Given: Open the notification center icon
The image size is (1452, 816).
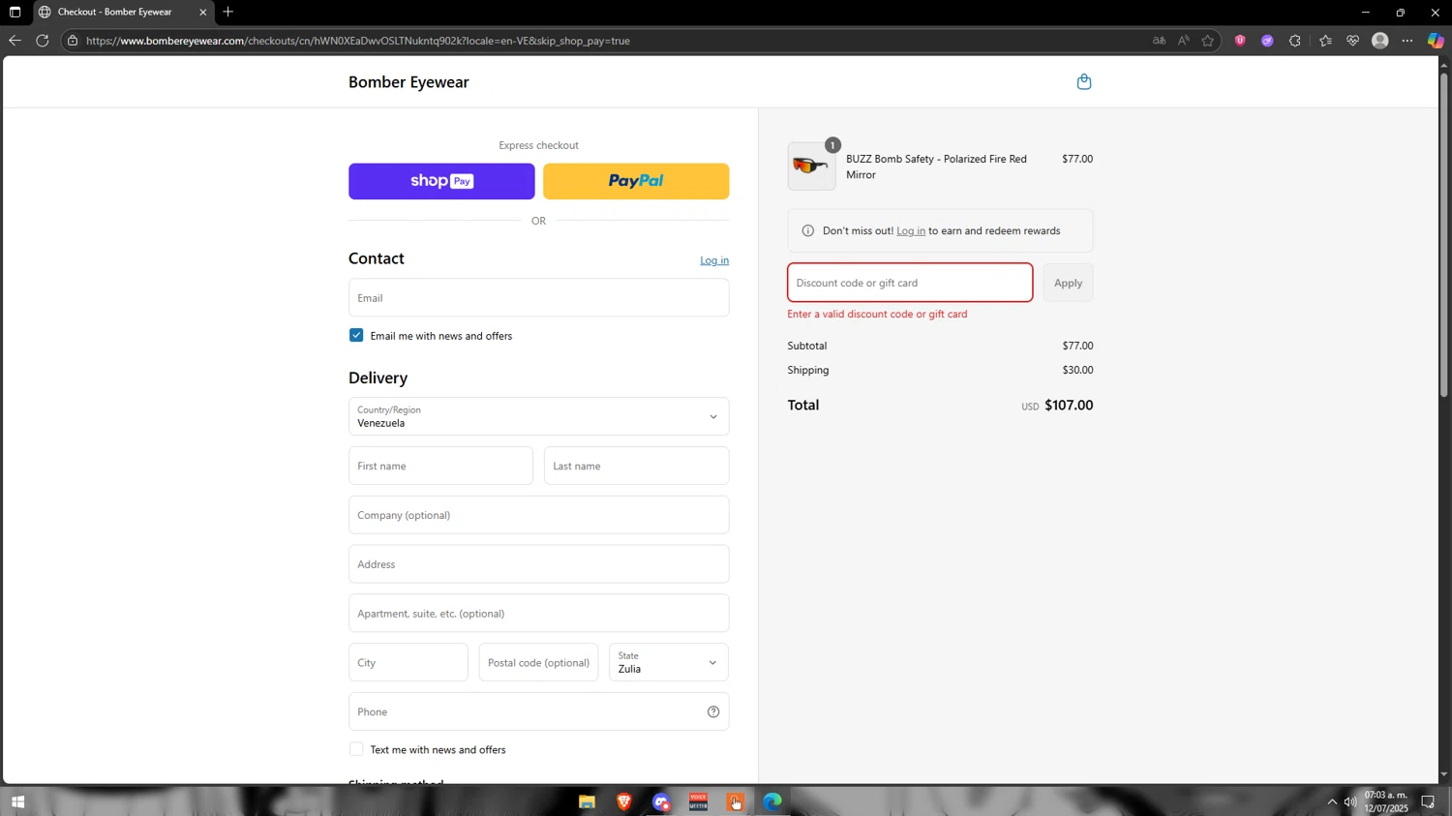Looking at the screenshot, I should point(1428,802).
